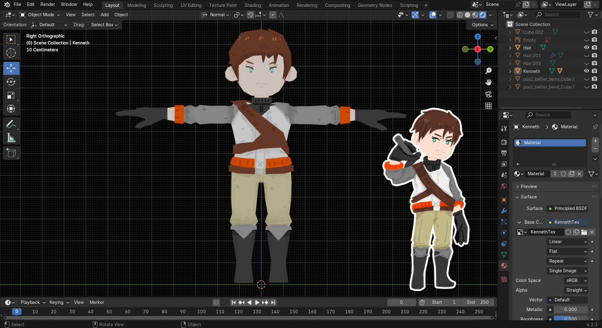The image size is (602, 328).
Task: Open the Repeat extension dropdown
Action: point(567,261)
